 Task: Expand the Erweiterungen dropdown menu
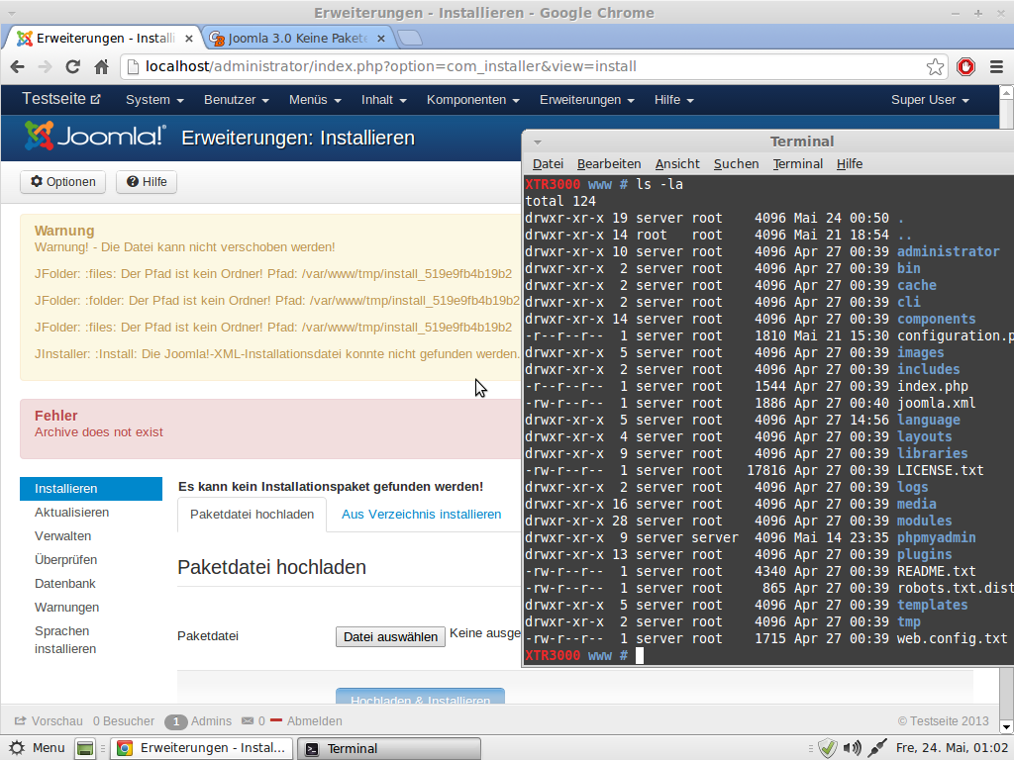coord(586,100)
